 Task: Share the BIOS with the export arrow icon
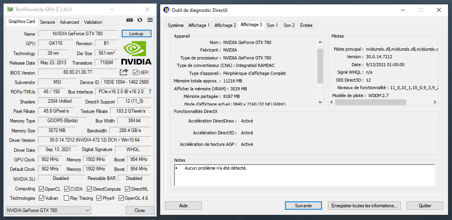(x=124, y=72)
